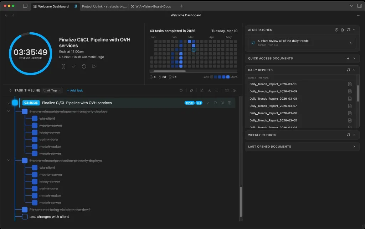Check the test changes with client box
The height and width of the screenshot is (229, 365).
[25, 217]
